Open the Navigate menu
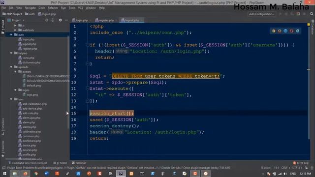This screenshot has height=177, width=315. (30, 8)
